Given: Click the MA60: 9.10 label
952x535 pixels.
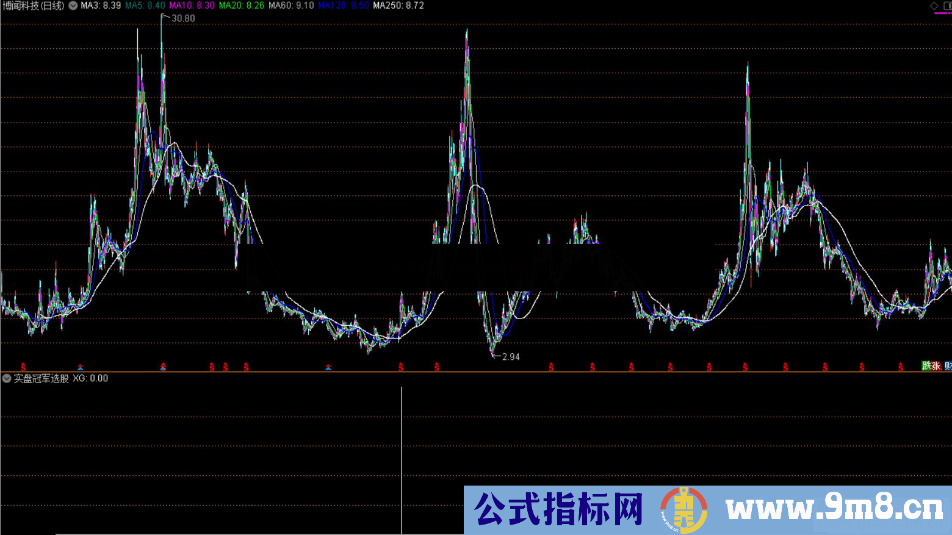Looking at the screenshot, I should [x=291, y=5].
